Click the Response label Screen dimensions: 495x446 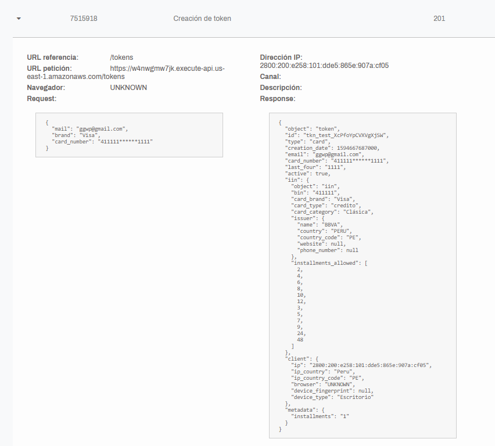click(x=278, y=99)
